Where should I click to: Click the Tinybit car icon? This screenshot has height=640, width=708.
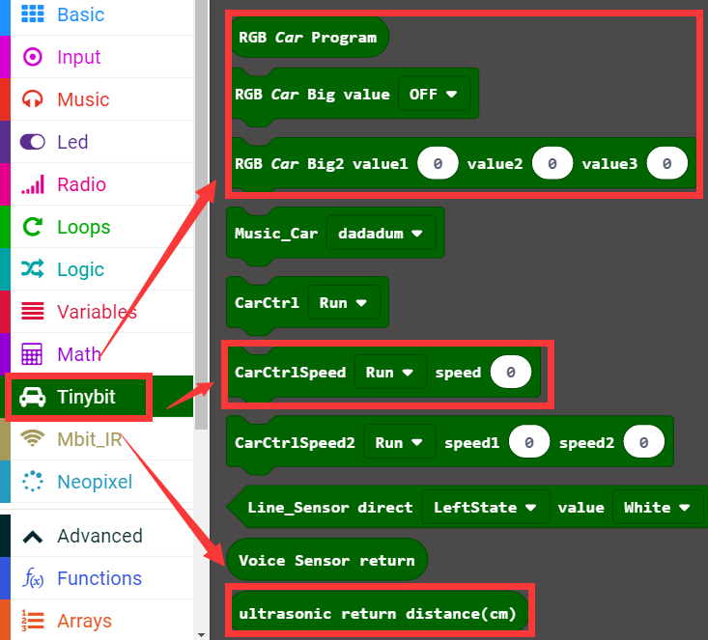[33, 398]
